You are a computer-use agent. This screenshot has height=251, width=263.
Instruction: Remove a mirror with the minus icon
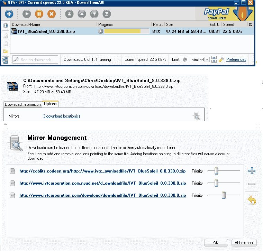[252, 184]
